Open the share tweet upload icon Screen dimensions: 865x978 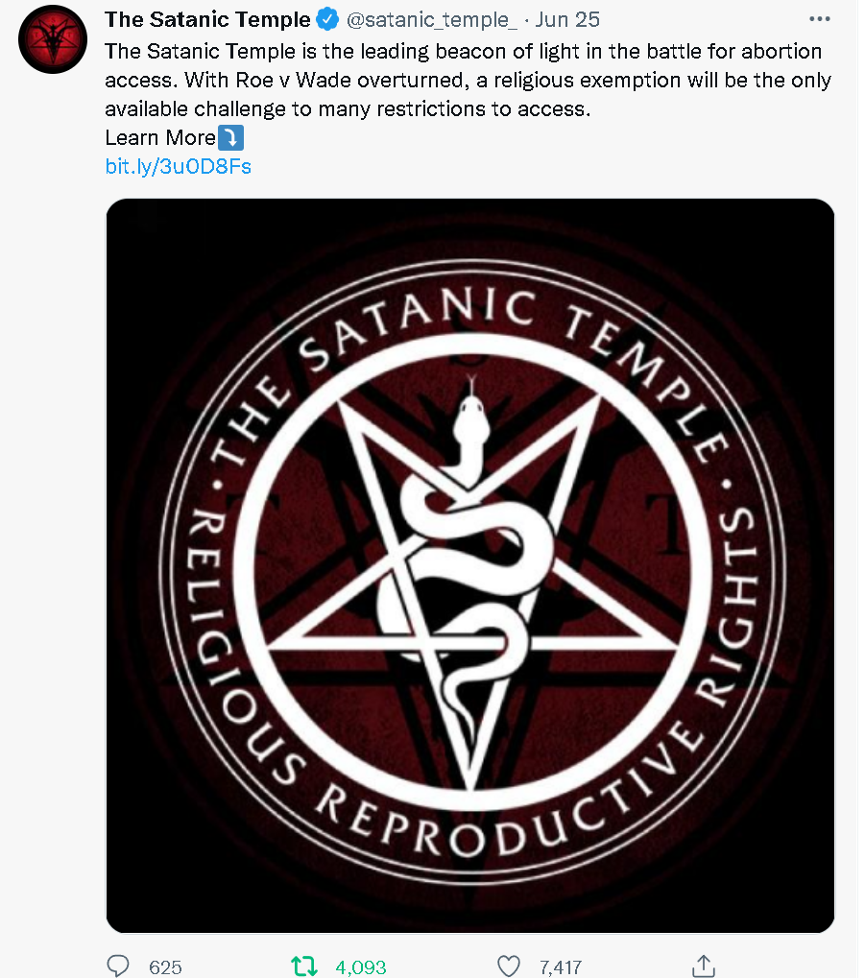(x=703, y=965)
